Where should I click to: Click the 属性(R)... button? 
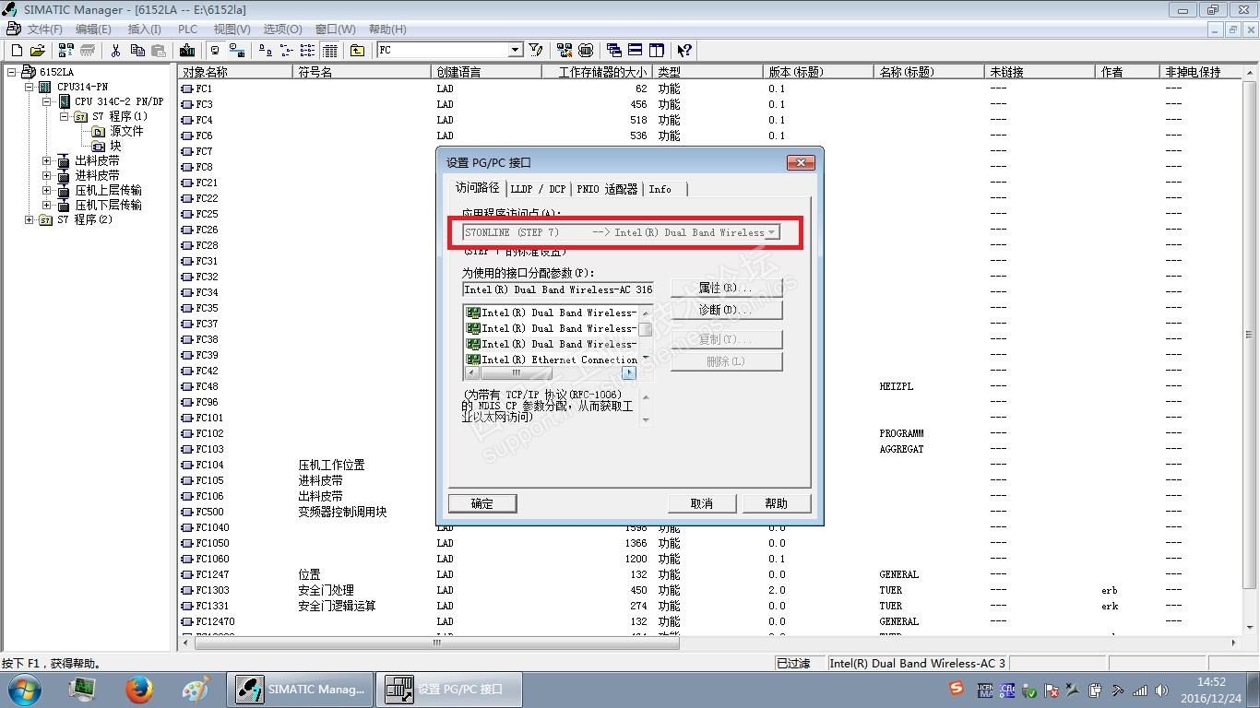[726, 289]
